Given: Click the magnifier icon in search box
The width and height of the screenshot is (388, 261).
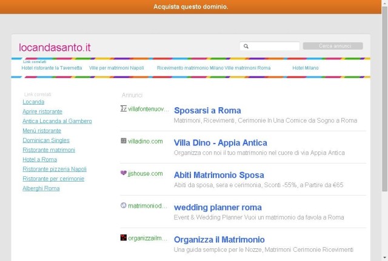Looking at the screenshot, I should tap(246, 46).
